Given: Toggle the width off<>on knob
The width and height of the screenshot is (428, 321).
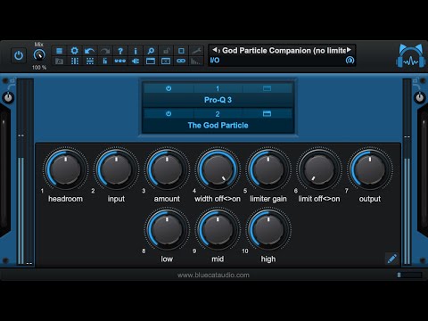Looking at the screenshot, I should [218, 169].
